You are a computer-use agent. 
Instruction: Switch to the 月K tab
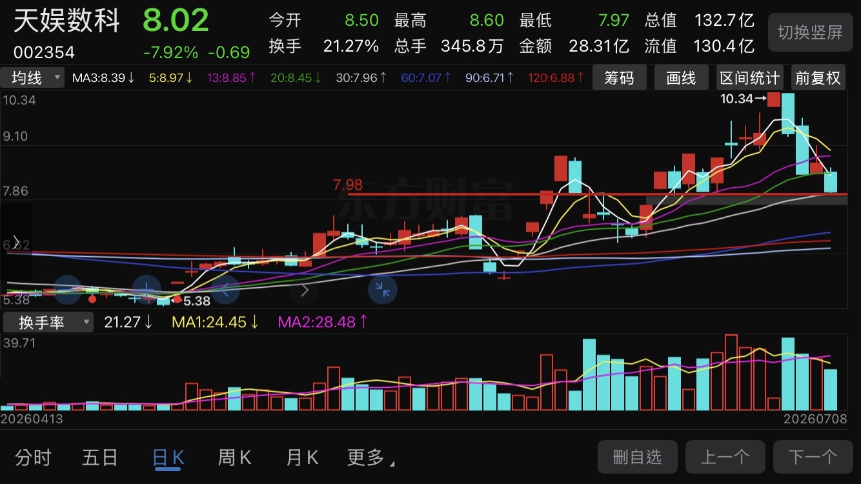302,458
